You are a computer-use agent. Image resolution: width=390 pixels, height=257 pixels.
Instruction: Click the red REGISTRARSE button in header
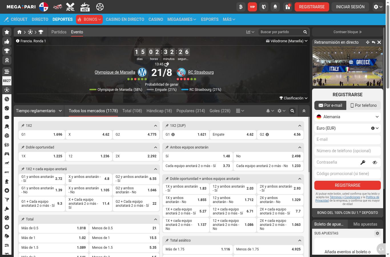tap(312, 7)
